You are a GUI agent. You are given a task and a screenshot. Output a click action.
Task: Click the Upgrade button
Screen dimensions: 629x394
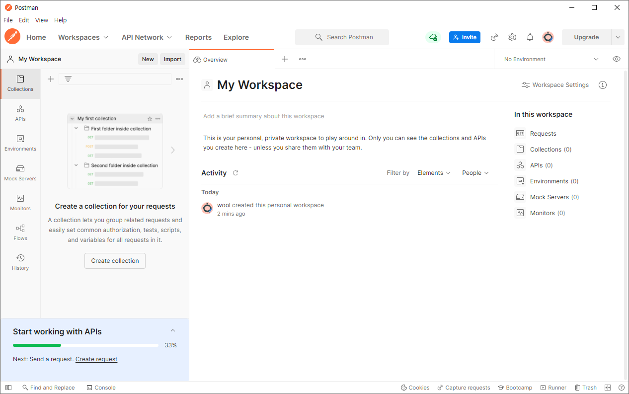click(x=586, y=37)
